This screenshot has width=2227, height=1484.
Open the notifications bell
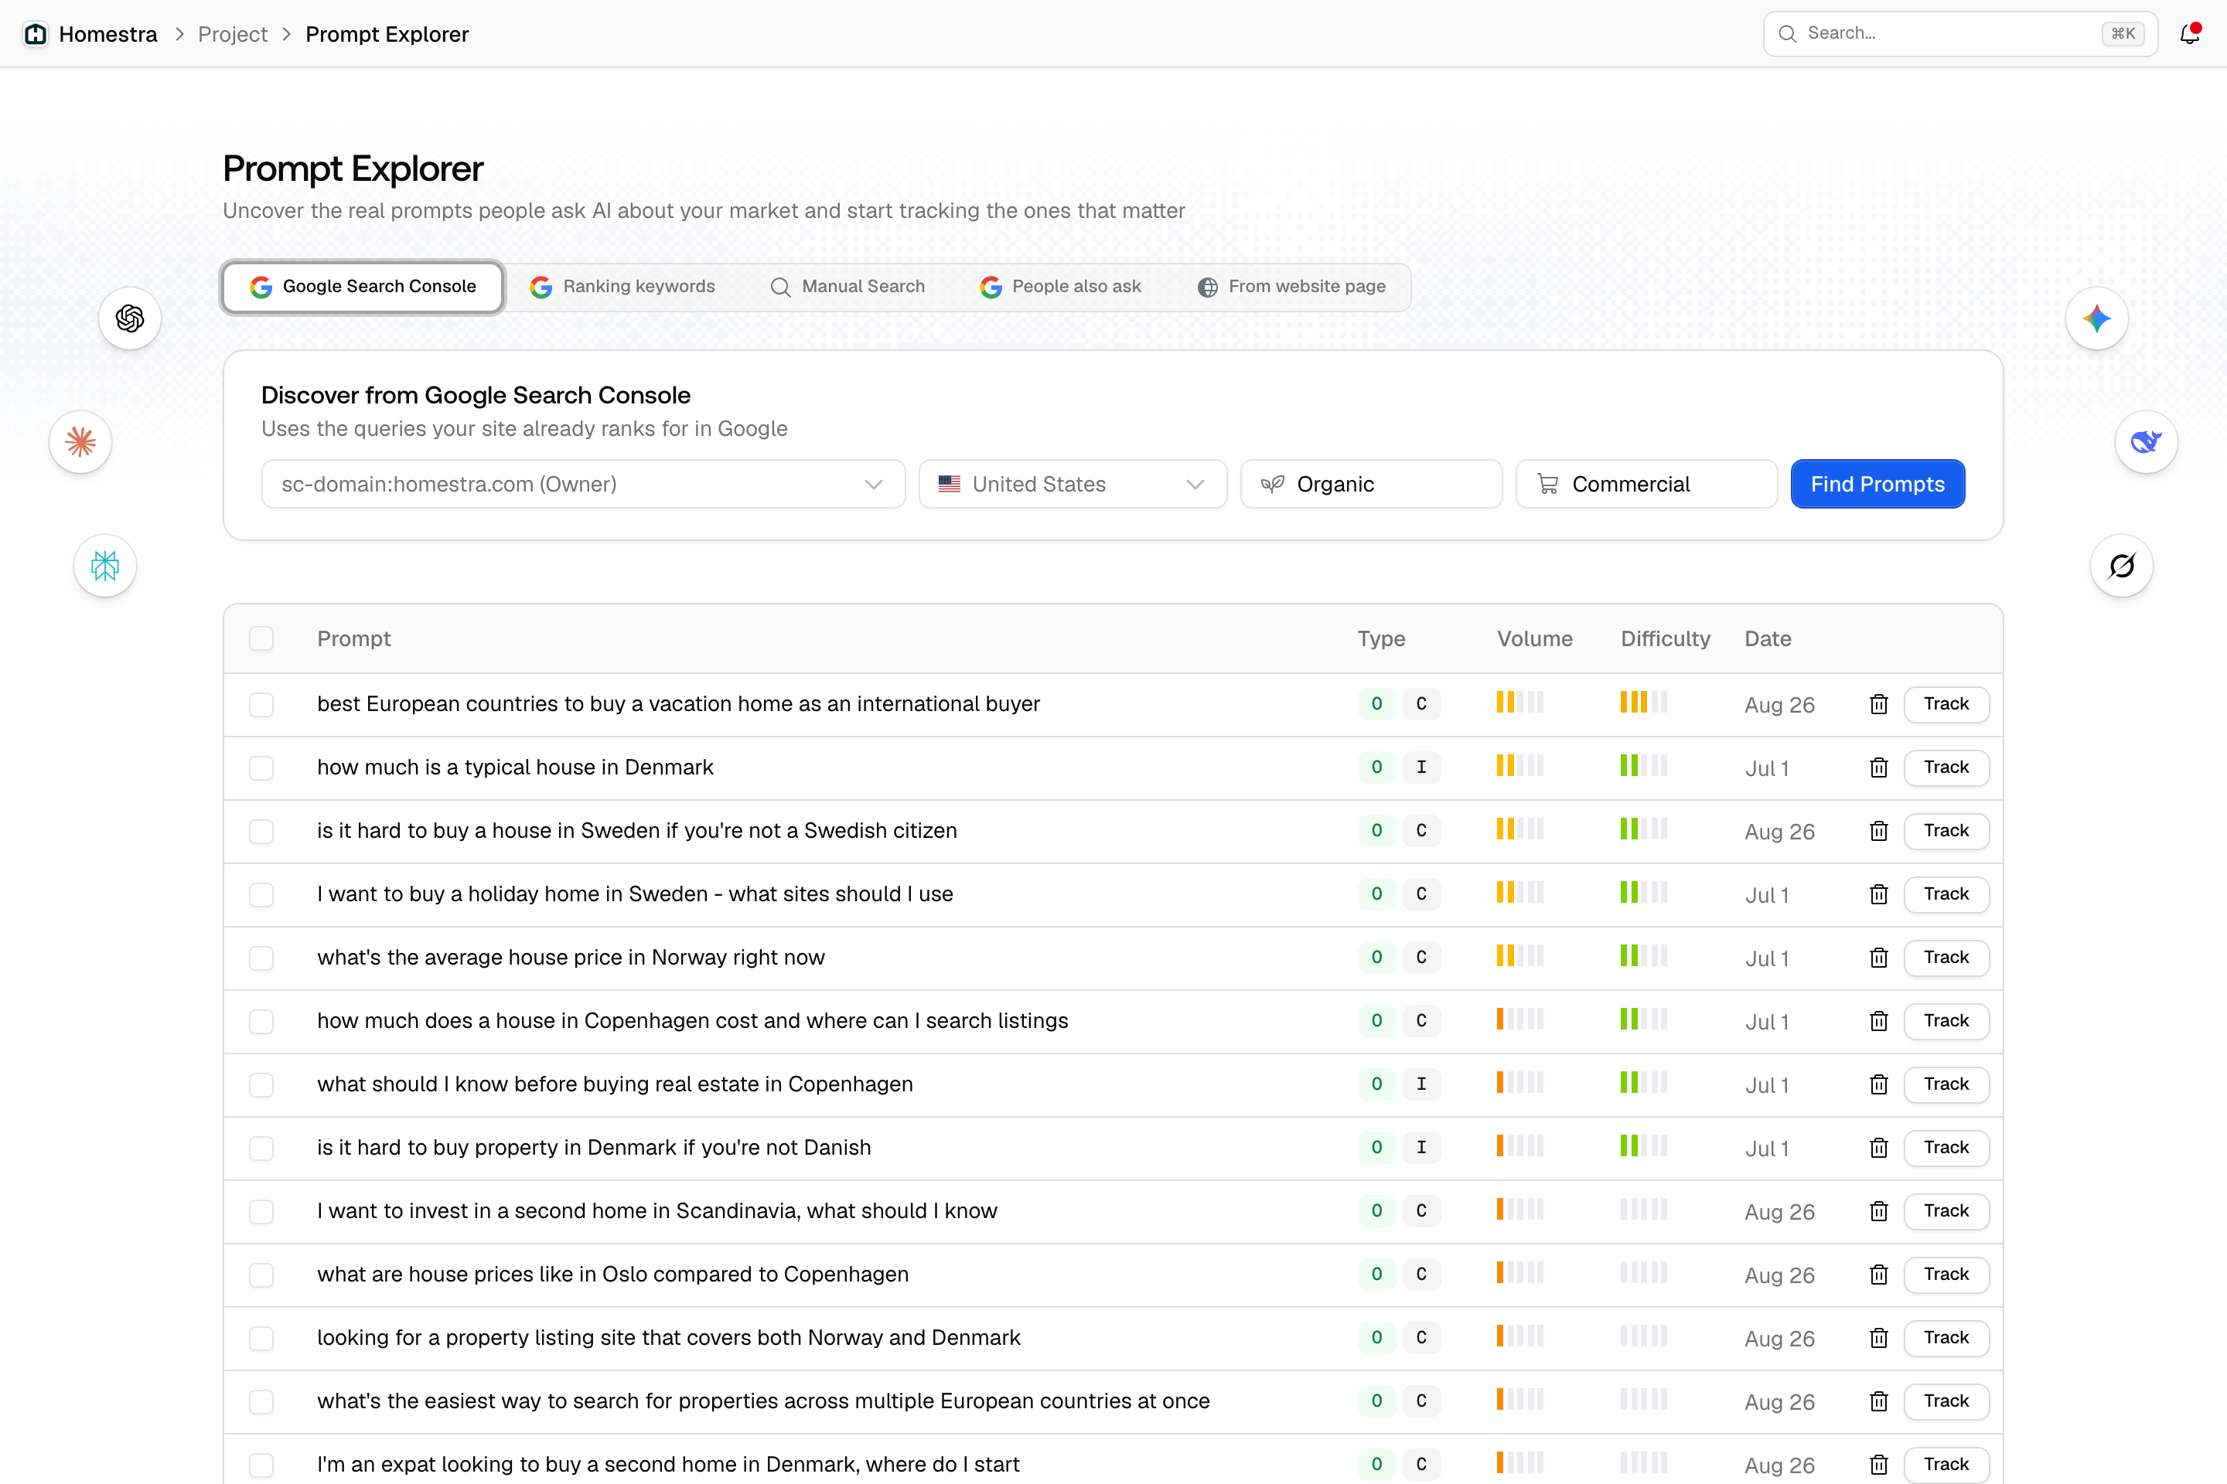pos(2189,34)
